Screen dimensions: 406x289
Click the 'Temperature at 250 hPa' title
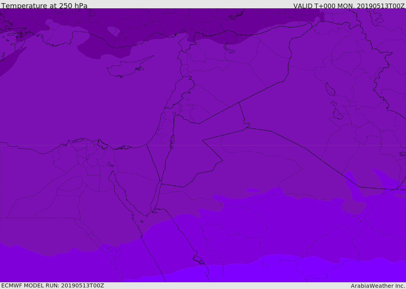44,6
